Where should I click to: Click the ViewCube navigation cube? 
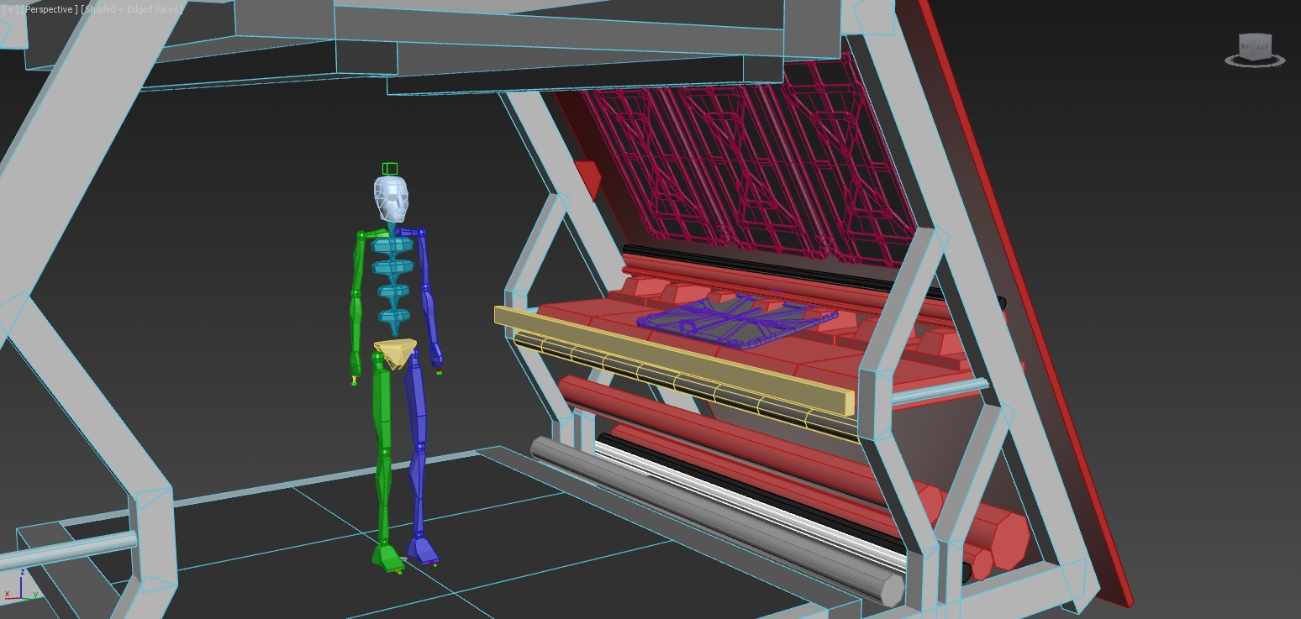click(x=1254, y=46)
